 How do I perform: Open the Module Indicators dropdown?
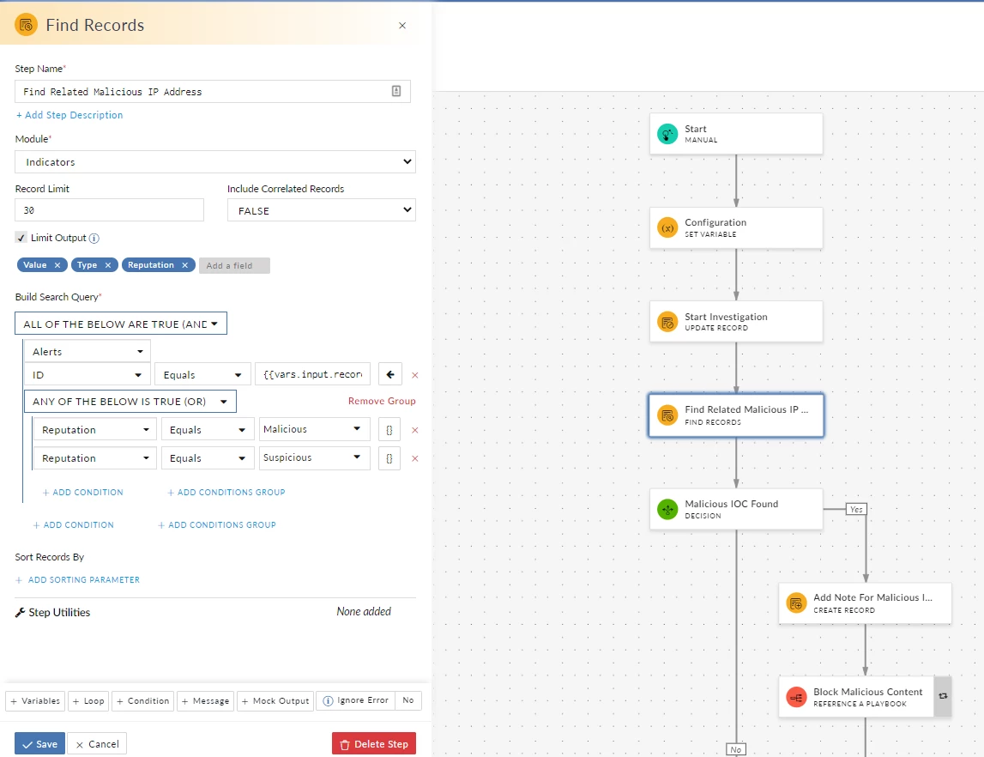215,162
